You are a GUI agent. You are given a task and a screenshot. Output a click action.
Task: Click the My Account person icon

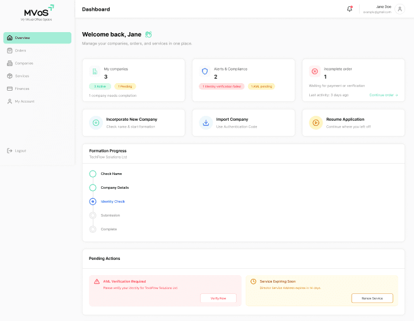click(9, 101)
